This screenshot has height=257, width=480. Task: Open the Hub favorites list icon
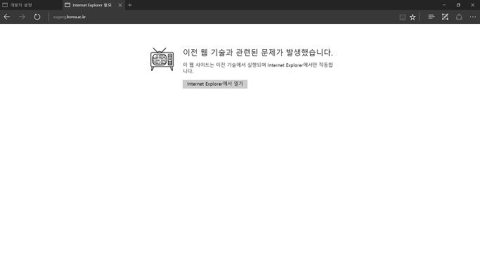pos(432,17)
